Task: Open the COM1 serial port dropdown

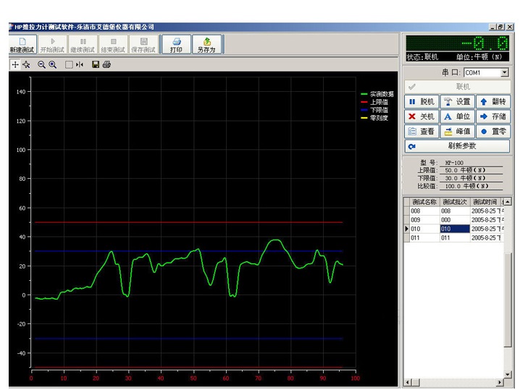Action: click(504, 72)
